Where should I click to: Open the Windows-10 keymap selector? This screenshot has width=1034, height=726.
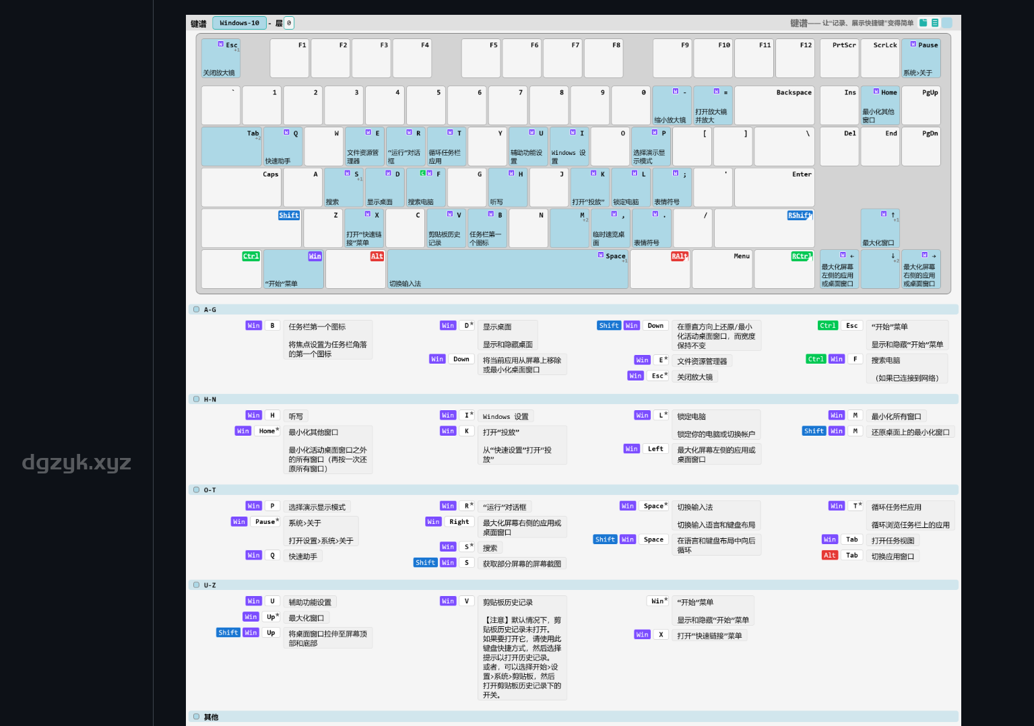[x=239, y=23]
